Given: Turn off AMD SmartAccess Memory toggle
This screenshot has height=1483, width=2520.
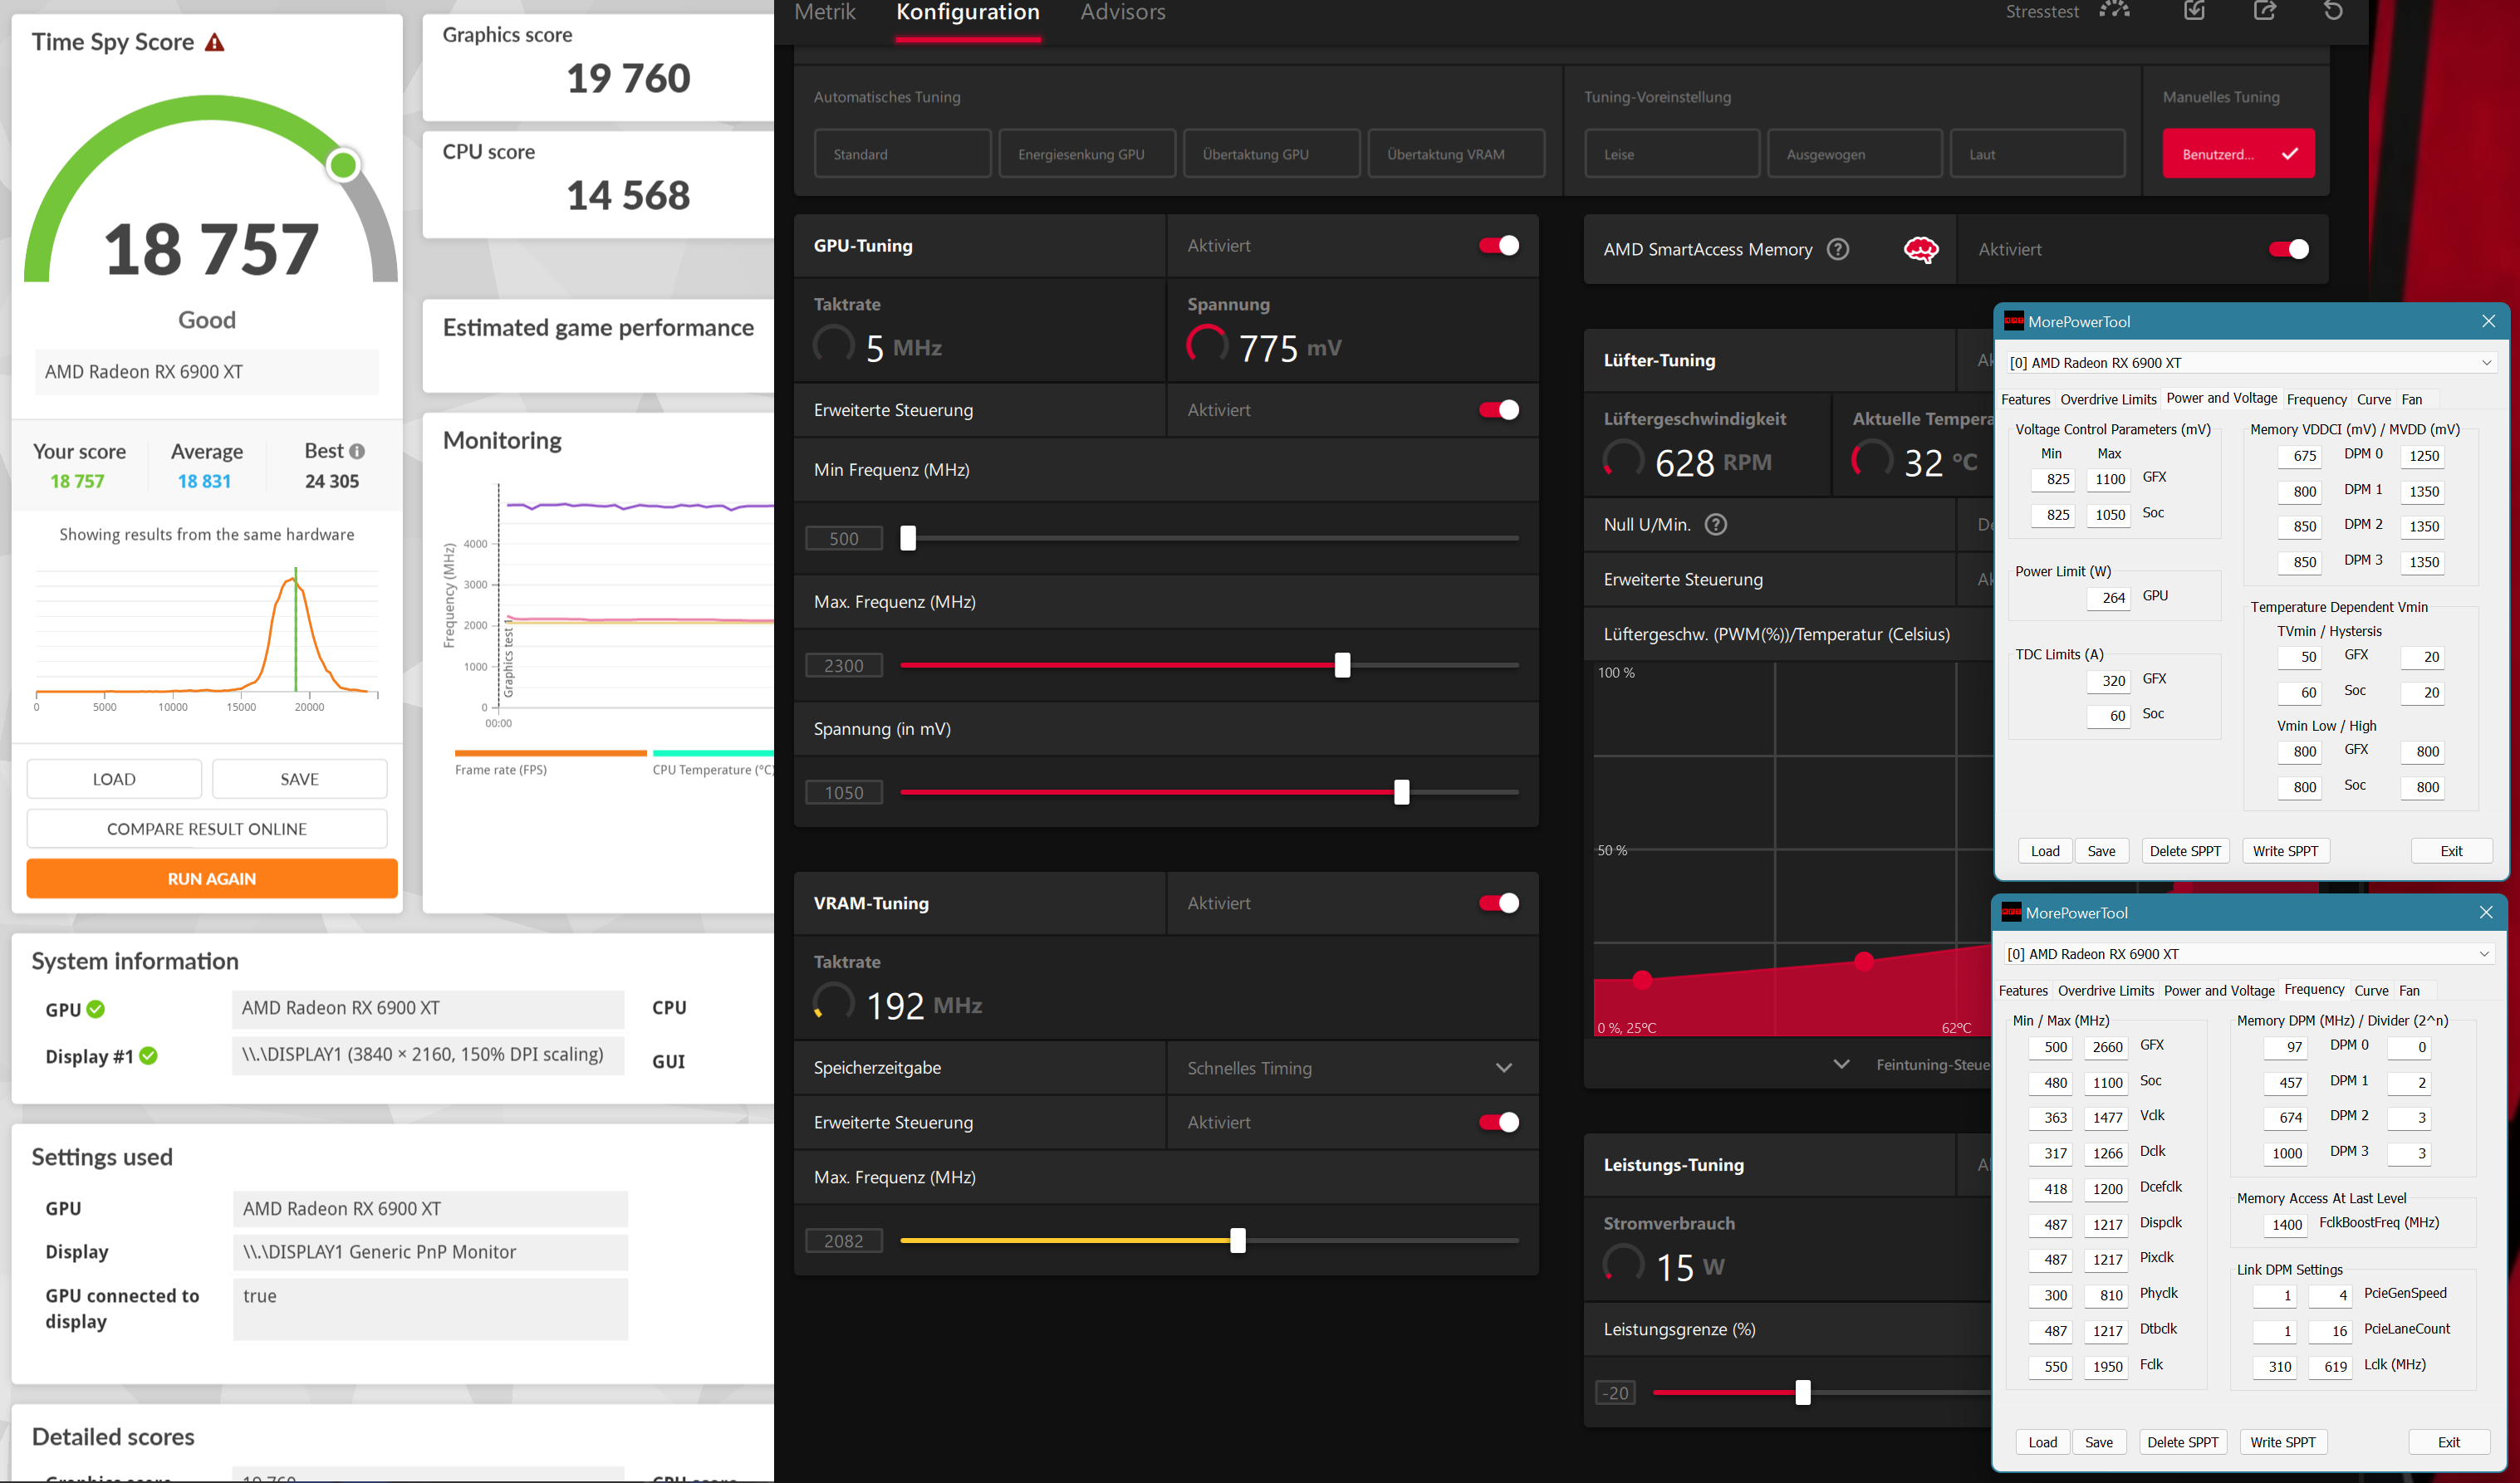Looking at the screenshot, I should tap(2288, 249).
